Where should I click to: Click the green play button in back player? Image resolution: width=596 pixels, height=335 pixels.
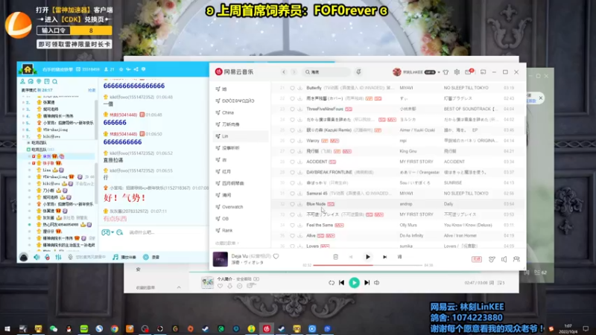pyautogui.click(x=355, y=283)
